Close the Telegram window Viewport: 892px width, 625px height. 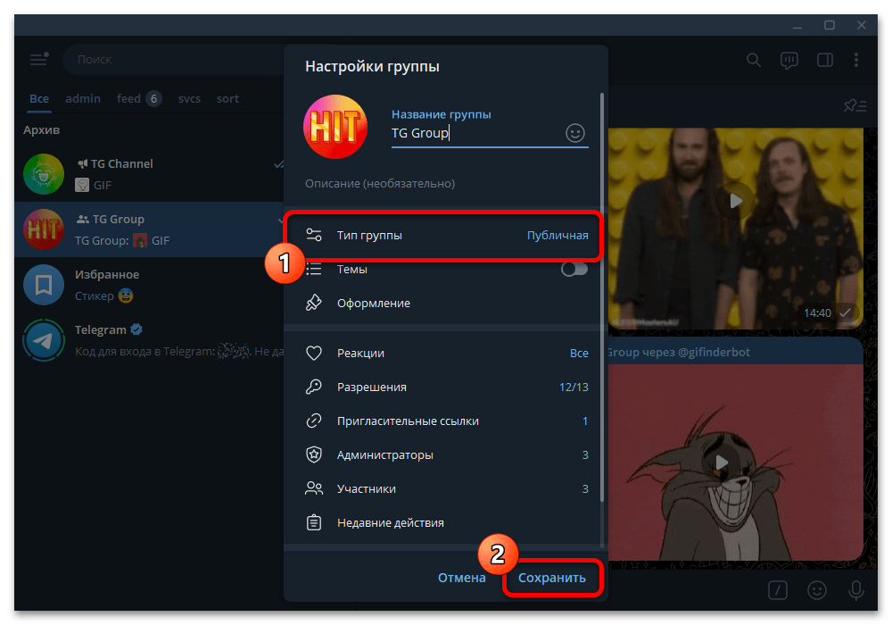click(862, 26)
